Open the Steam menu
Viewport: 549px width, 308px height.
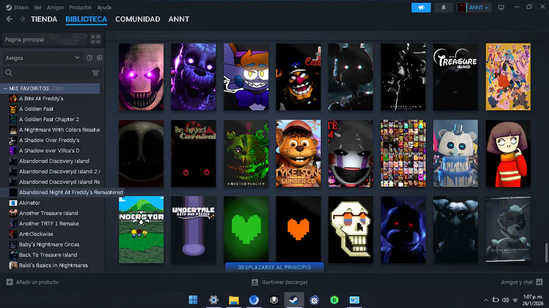click(21, 7)
